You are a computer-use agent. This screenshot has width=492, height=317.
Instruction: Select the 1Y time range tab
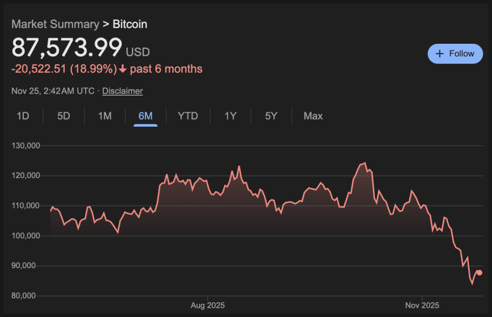pos(231,116)
